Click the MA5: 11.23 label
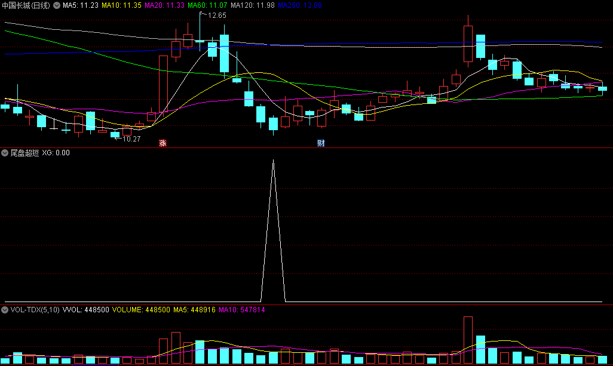The image size is (613, 366). click(81, 5)
